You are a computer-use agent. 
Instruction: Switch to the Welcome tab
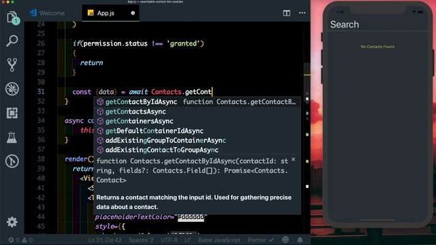point(47,13)
